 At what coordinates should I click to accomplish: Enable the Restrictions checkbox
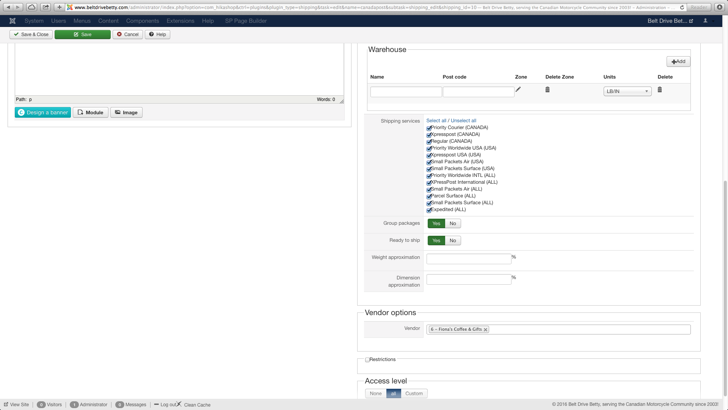pos(367,360)
